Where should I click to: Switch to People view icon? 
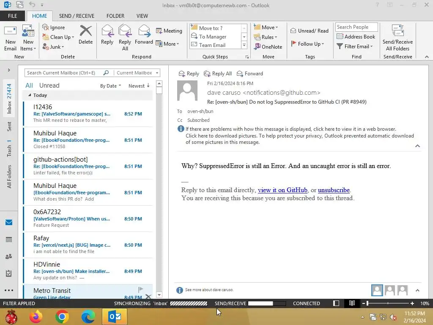point(9,256)
